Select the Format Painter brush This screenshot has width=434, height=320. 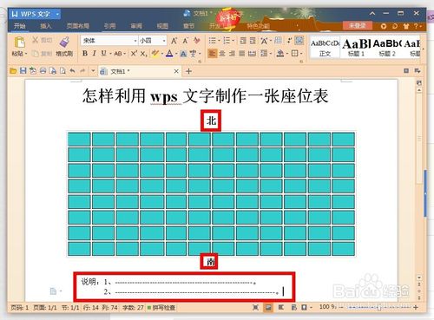[64, 42]
